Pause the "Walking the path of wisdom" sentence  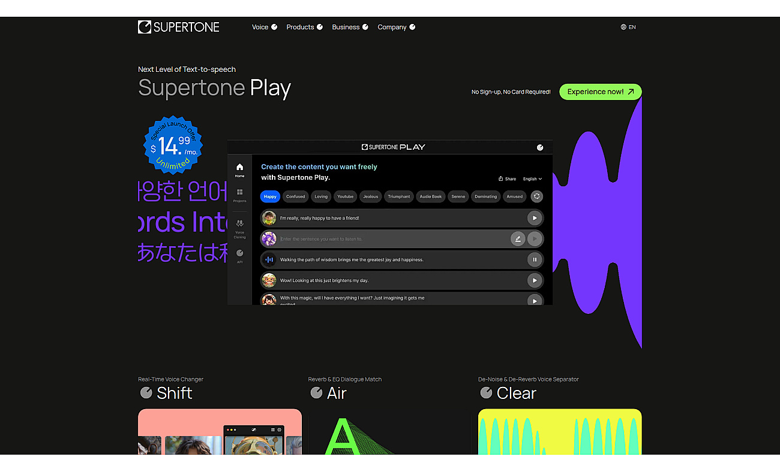point(534,259)
